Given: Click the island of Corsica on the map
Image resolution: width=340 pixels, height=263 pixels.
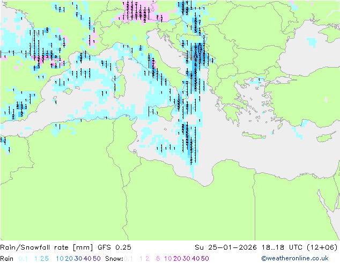Looking at the screenshot, I should click(x=120, y=65).
